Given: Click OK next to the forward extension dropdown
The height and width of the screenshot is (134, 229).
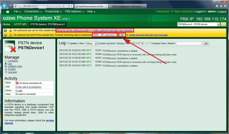Looking at the screenshot, I should coord(122,35).
